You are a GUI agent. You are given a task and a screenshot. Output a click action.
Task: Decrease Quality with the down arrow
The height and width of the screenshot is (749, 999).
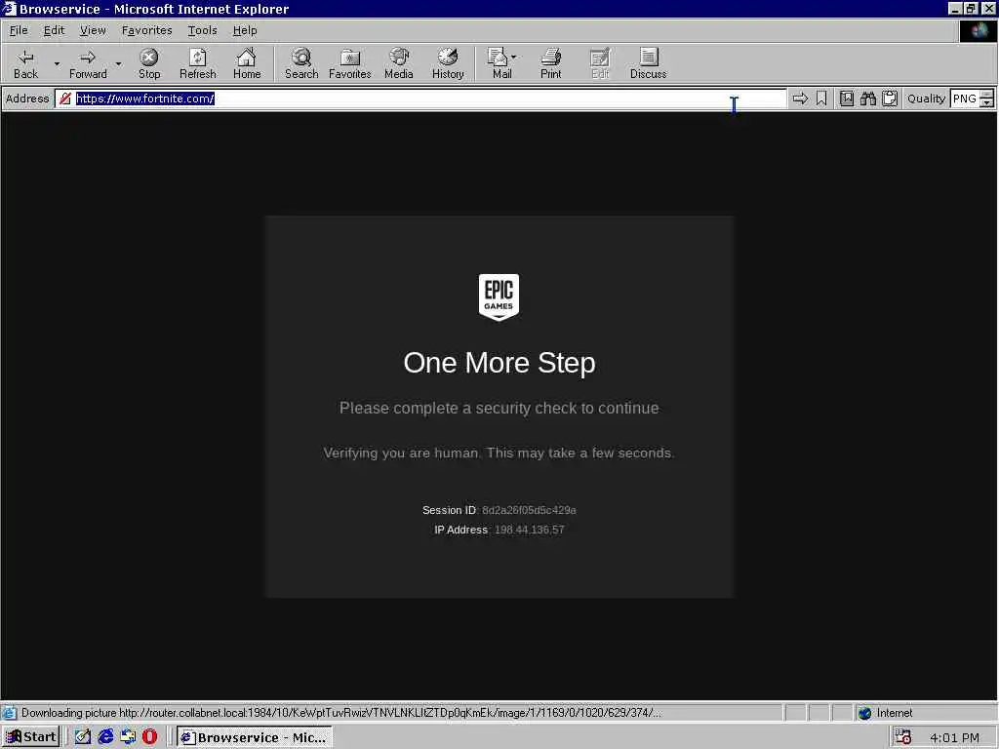point(987,103)
